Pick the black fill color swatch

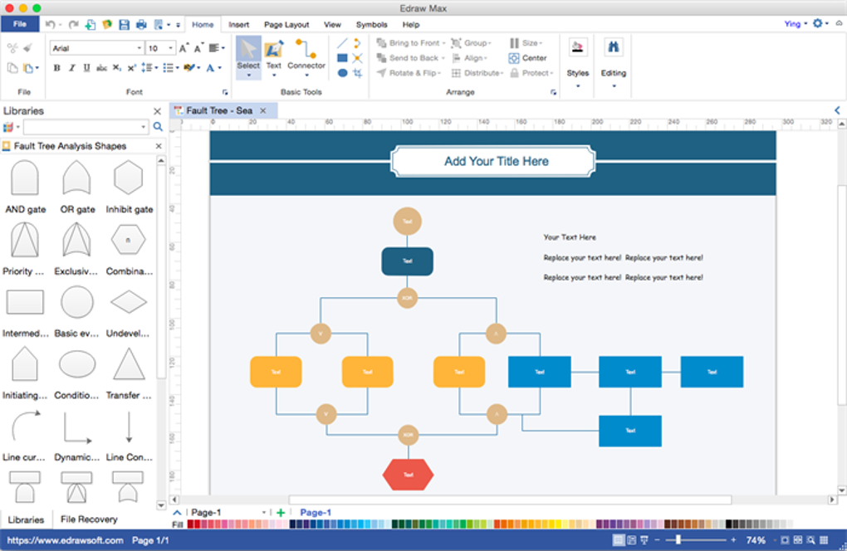click(729, 524)
